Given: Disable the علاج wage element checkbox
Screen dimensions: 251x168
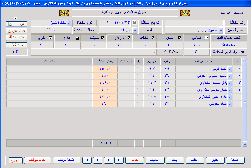Looking at the screenshot, I should [x=77, y=38].
